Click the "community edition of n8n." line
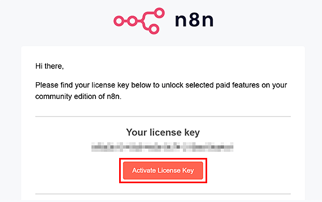This screenshot has height=202, width=322. tap(78, 96)
